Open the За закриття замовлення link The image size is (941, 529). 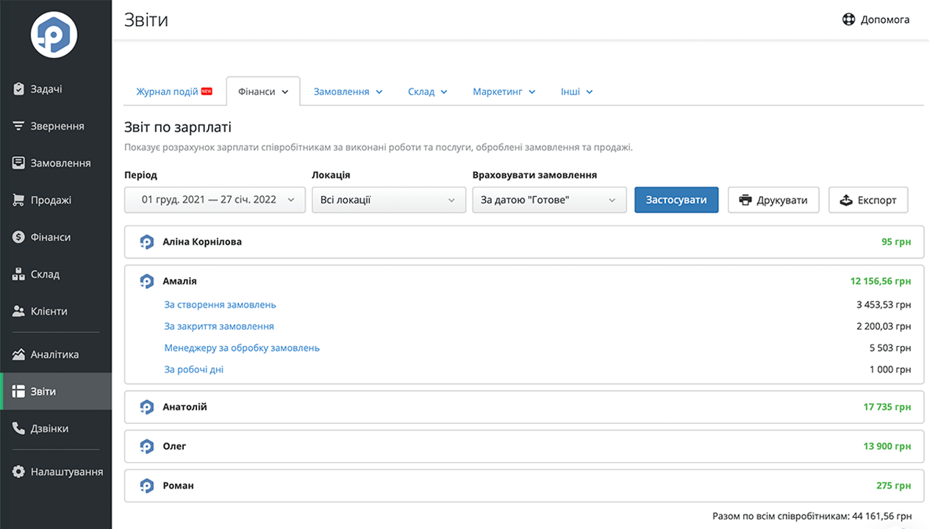tap(219, 326)
